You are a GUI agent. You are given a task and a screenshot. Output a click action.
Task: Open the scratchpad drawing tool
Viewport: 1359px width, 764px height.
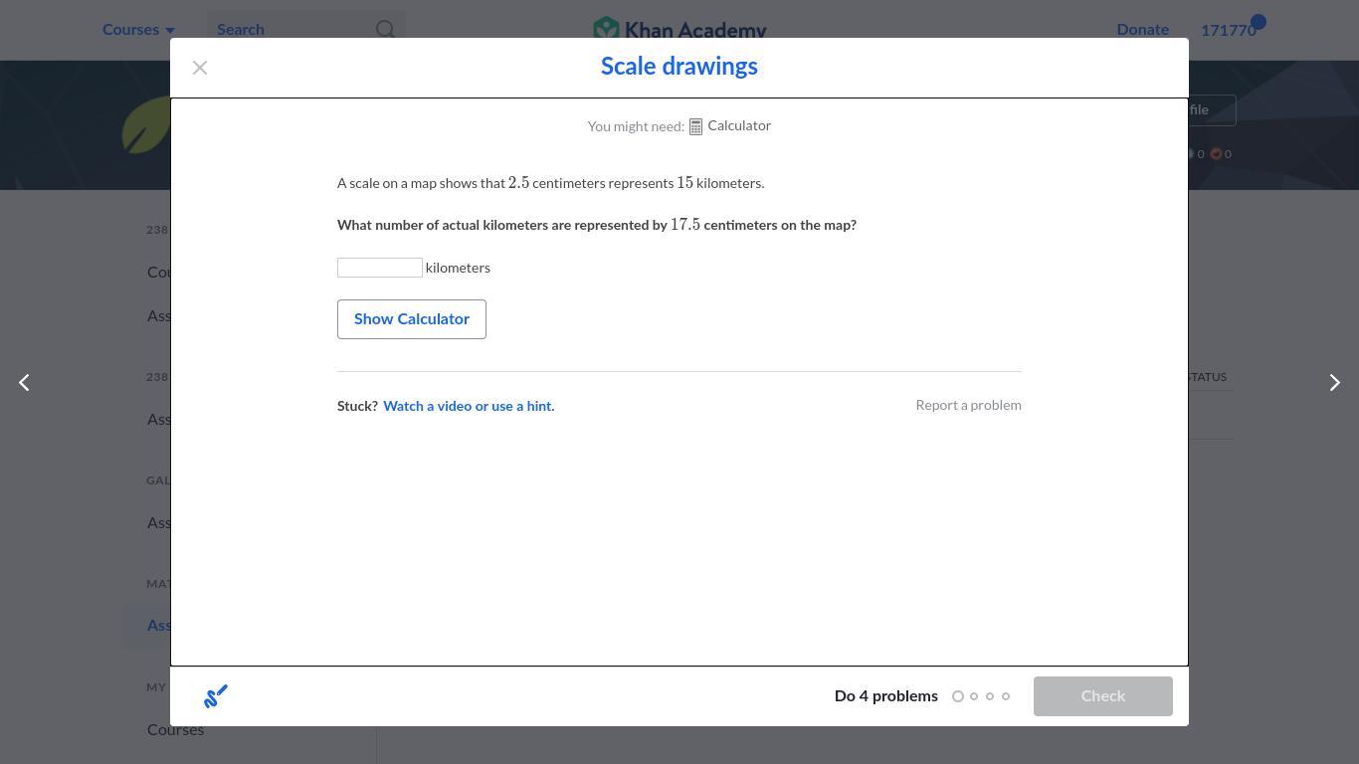tap(216, 696)
